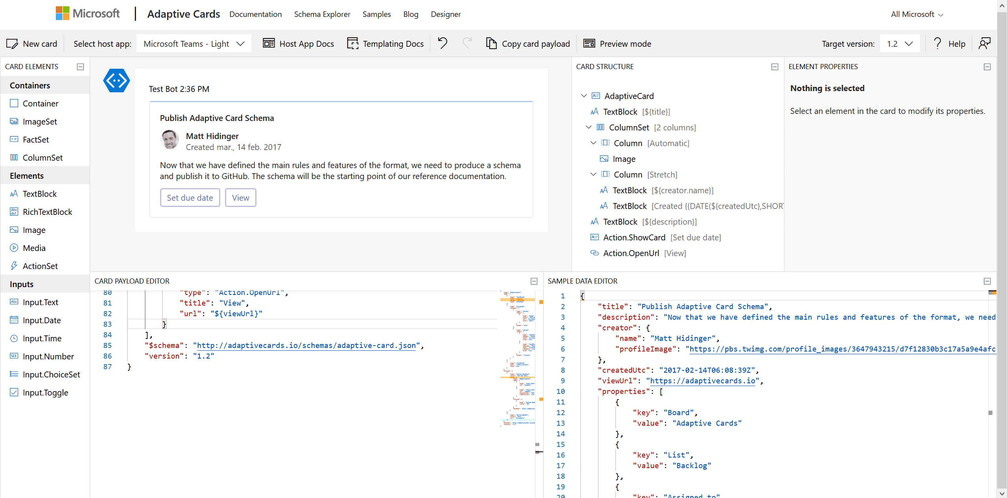Collapse the Column [Automatic] node
This screenshot has width=1007, height=498.
(x=593, y=143)
